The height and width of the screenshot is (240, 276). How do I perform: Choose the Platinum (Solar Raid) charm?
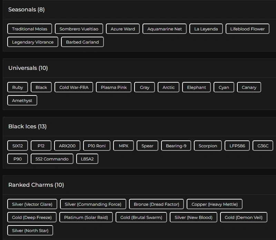(86, 217)
